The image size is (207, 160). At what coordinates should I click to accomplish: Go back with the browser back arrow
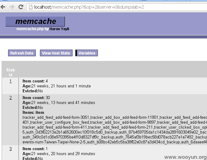[3, 7]
